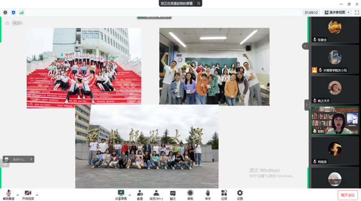Click the 邀请 invite icon

pyautogui.click(x=140, y=194)
